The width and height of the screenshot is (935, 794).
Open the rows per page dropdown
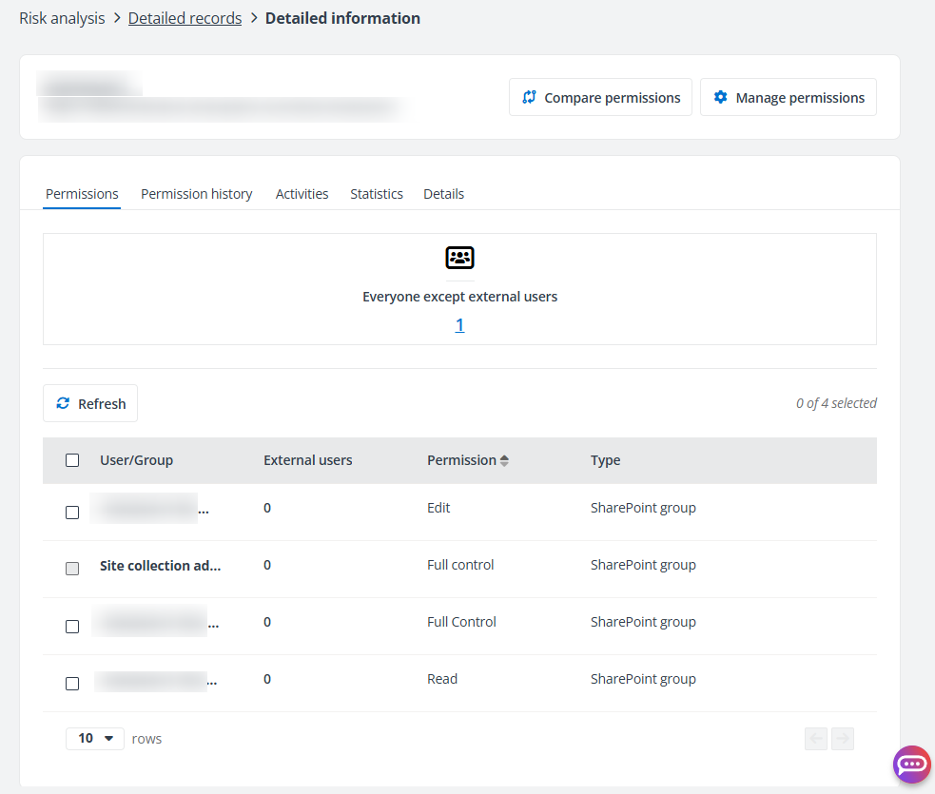(x=94, y=738)
